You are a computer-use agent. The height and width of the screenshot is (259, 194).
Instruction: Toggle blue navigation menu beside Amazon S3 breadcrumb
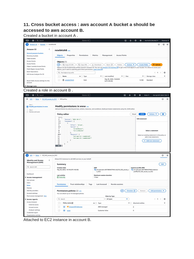27,45
